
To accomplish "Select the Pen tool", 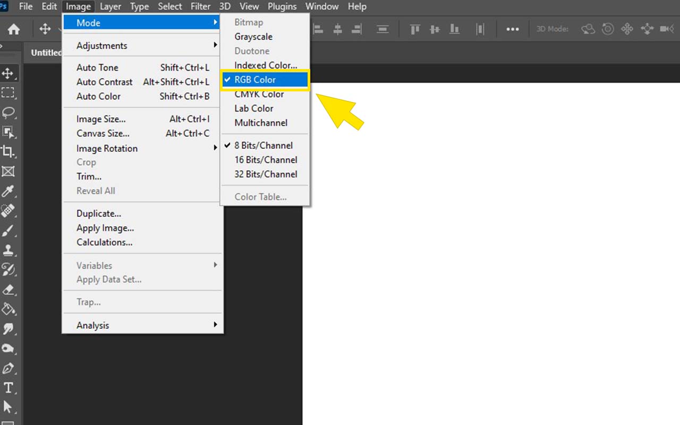I will coord(10,368).
